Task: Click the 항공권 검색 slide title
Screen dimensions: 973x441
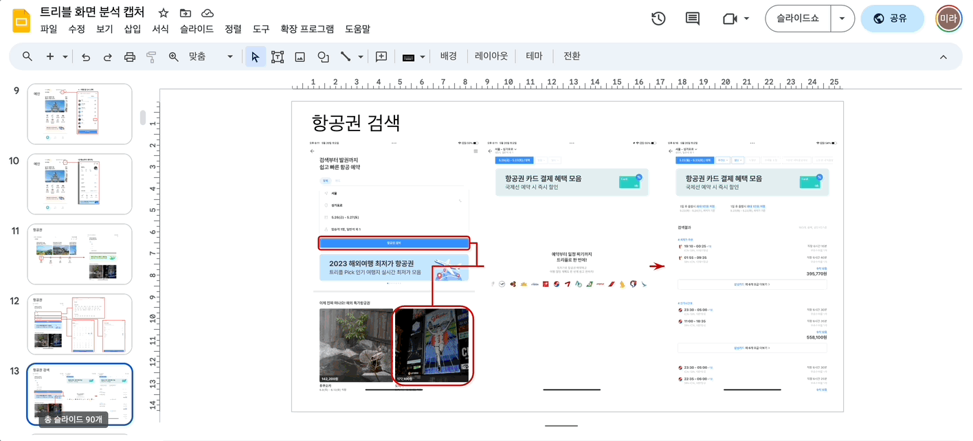Action: click(x=356, y=124)
